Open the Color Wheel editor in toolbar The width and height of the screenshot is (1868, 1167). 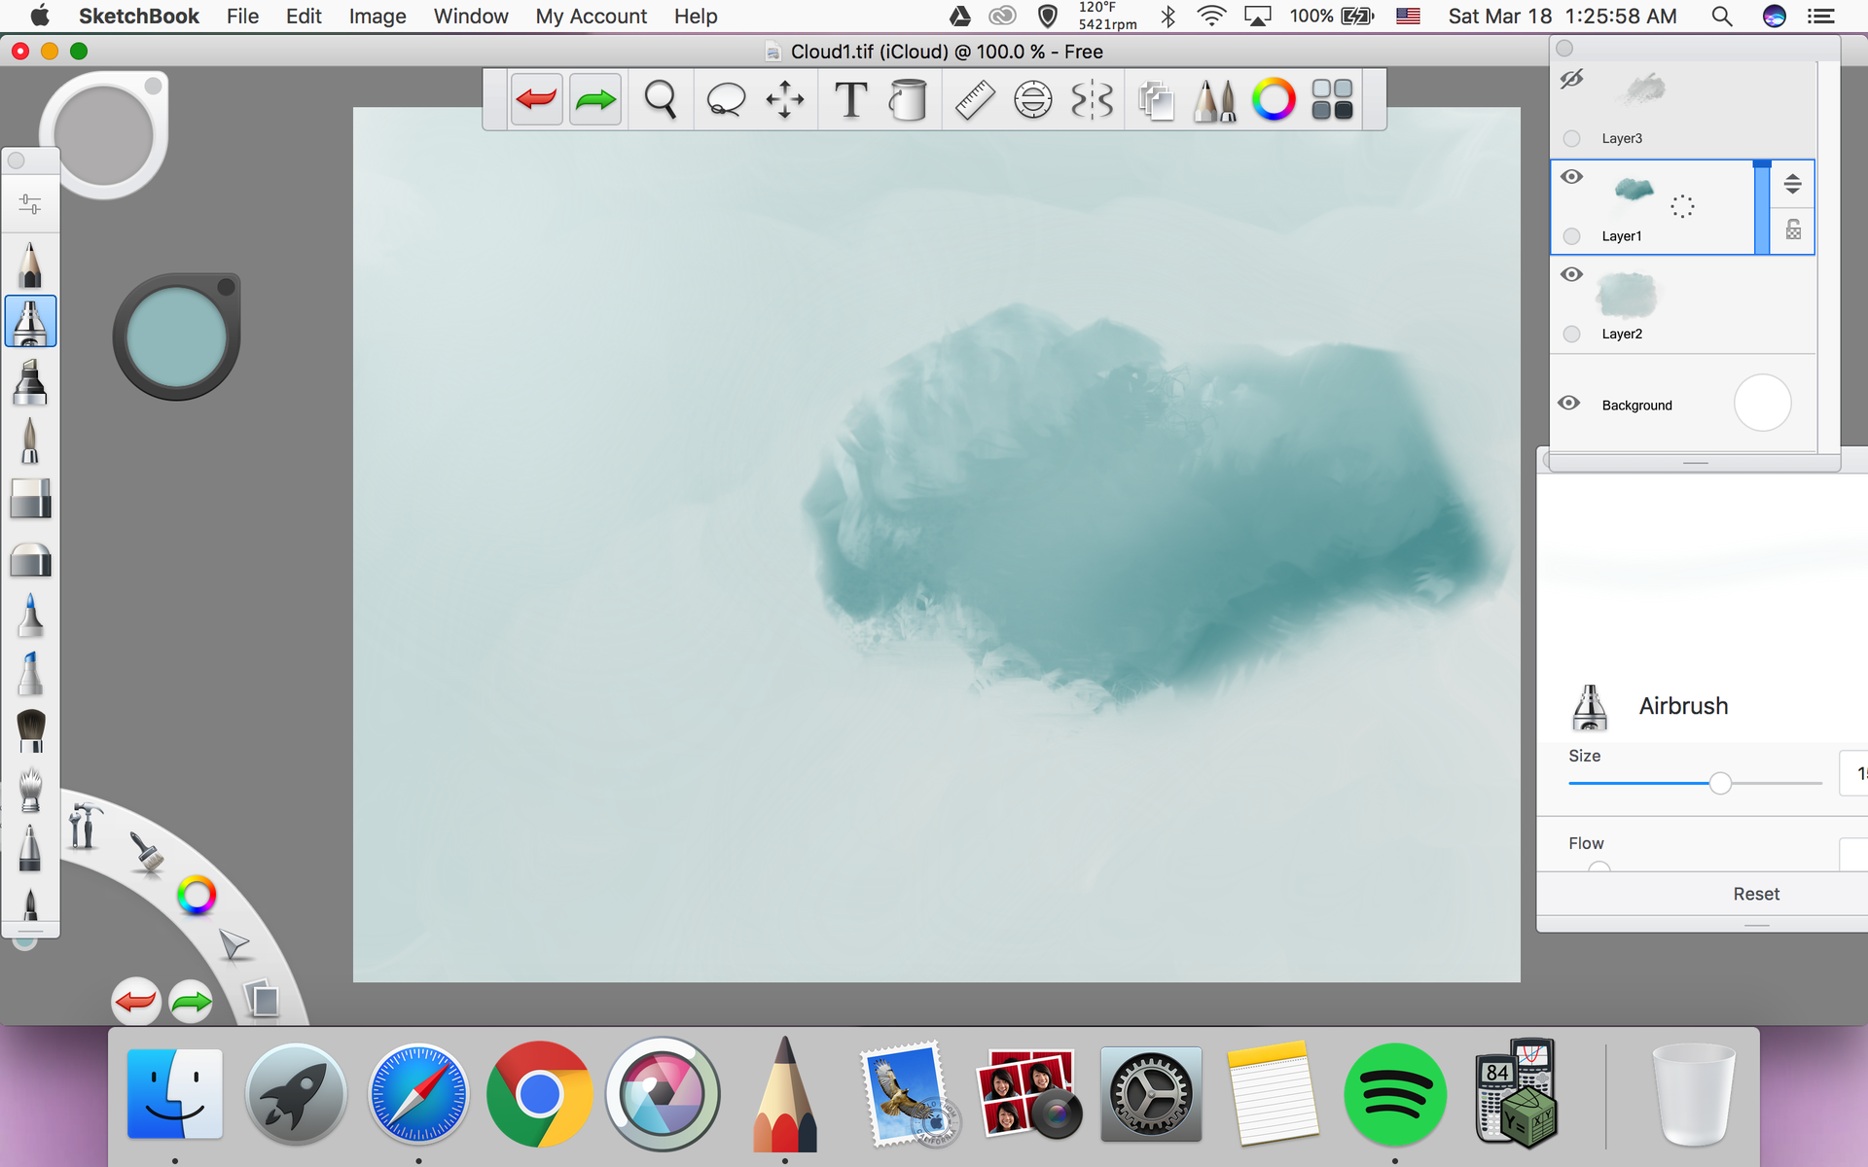(1274, 99)
